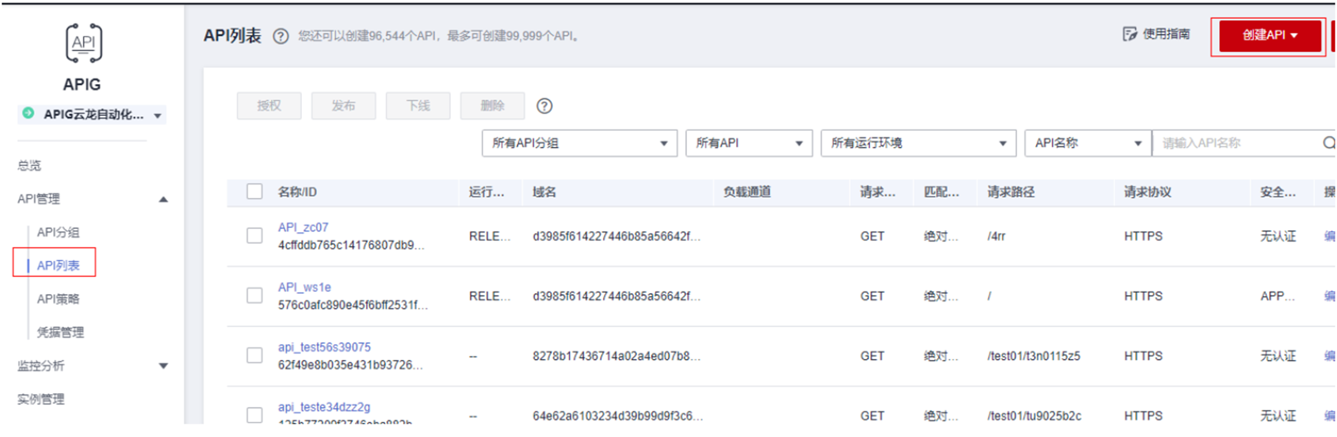Click the APIG logo icon
Viewport: 1337px width, 437px height.
pos(83,43)
